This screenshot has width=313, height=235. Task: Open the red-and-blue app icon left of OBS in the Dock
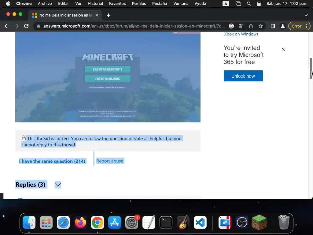225,222
